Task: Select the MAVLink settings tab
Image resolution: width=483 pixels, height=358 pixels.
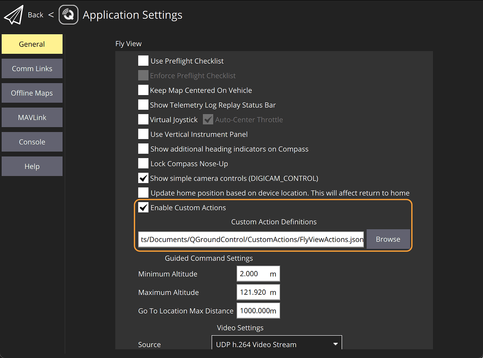Action: coord(32,117)
